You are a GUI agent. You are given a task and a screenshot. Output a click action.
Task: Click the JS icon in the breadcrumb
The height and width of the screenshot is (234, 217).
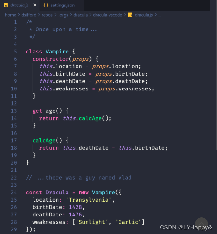point(130,15)
